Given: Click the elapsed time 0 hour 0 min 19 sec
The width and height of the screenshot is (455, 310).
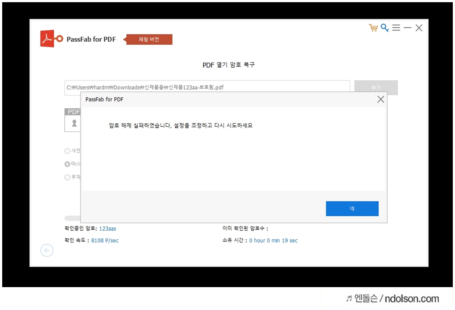Looking at the screenshot, I should coord(273,241).
